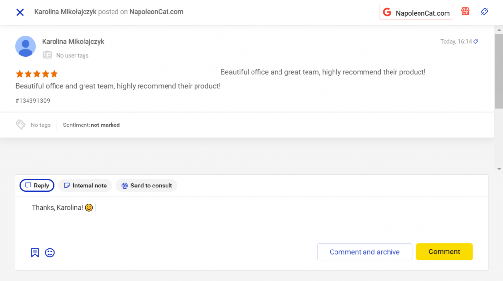This screenshot has height=281, width=503.
Task: Click the five-star rating on the review
Action: click(x=37, y=74)
